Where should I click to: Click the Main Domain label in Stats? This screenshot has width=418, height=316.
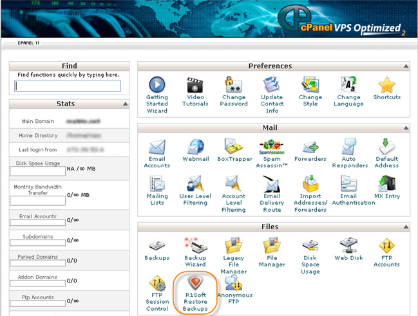click(x=38, y=121)
